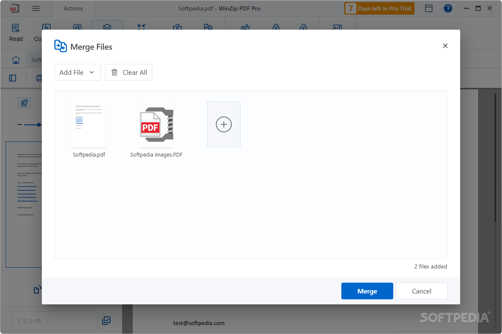Click the "Softpedia.pdf" file name label

(89, 154)
